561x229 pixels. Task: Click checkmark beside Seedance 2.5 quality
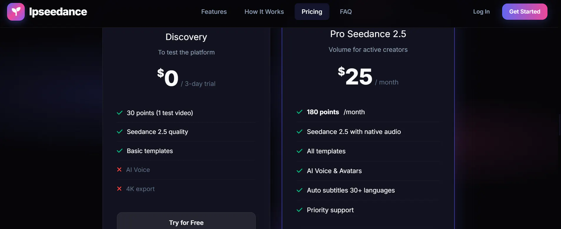[119, 132]
